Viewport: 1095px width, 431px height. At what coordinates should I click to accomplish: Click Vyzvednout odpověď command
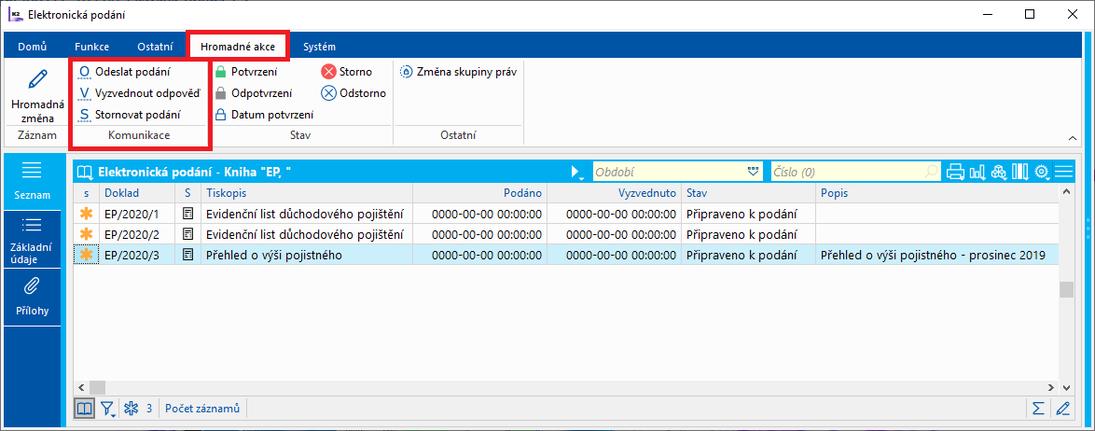[x=138, y=93]
